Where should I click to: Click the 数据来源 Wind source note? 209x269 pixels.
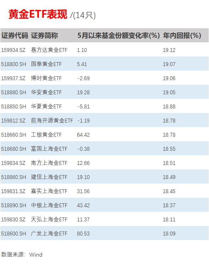22,255
